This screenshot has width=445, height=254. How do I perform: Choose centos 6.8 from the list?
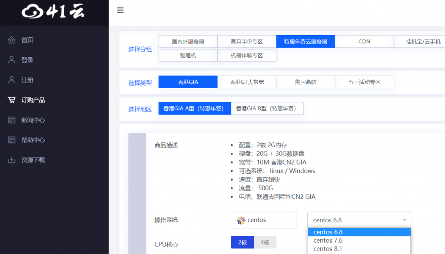(359, 232)
